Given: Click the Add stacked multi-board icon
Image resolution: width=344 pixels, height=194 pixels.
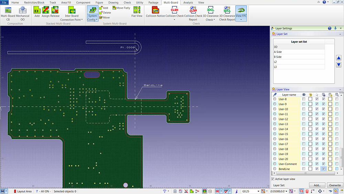Looking at the screenshot, I should (37, 10).
